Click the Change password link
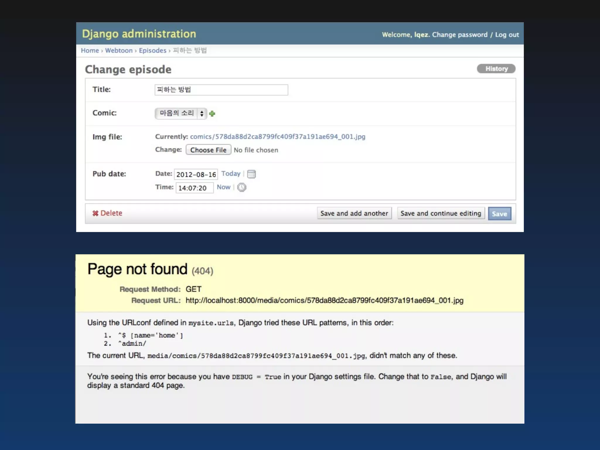 click(x=460, y=35)
